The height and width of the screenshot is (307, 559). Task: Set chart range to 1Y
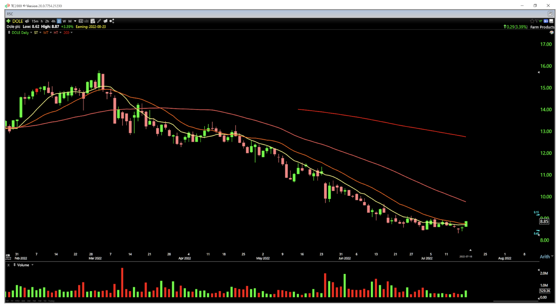(x=13, y=301)
